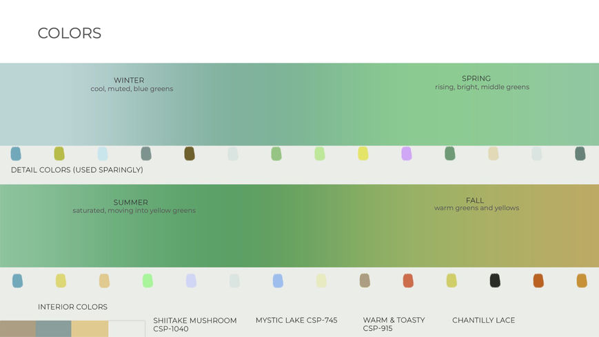599x337 pixels.
Task: Click the blue swatch below the Summer gradient
Action: pyautogui.click(x=17, y=281)
